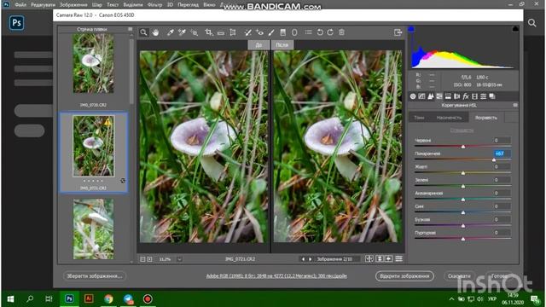Click the Стандартні reset link

[x=462, y=130]
